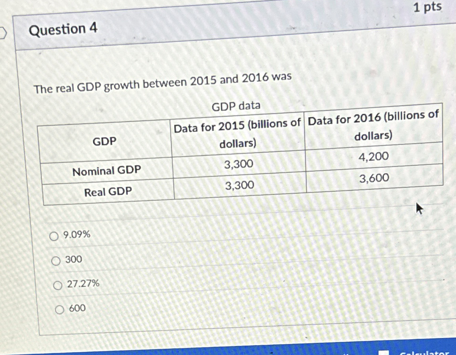Click the GDP data table title
This screenshot has height=355, width=456.
coord(237,106)
